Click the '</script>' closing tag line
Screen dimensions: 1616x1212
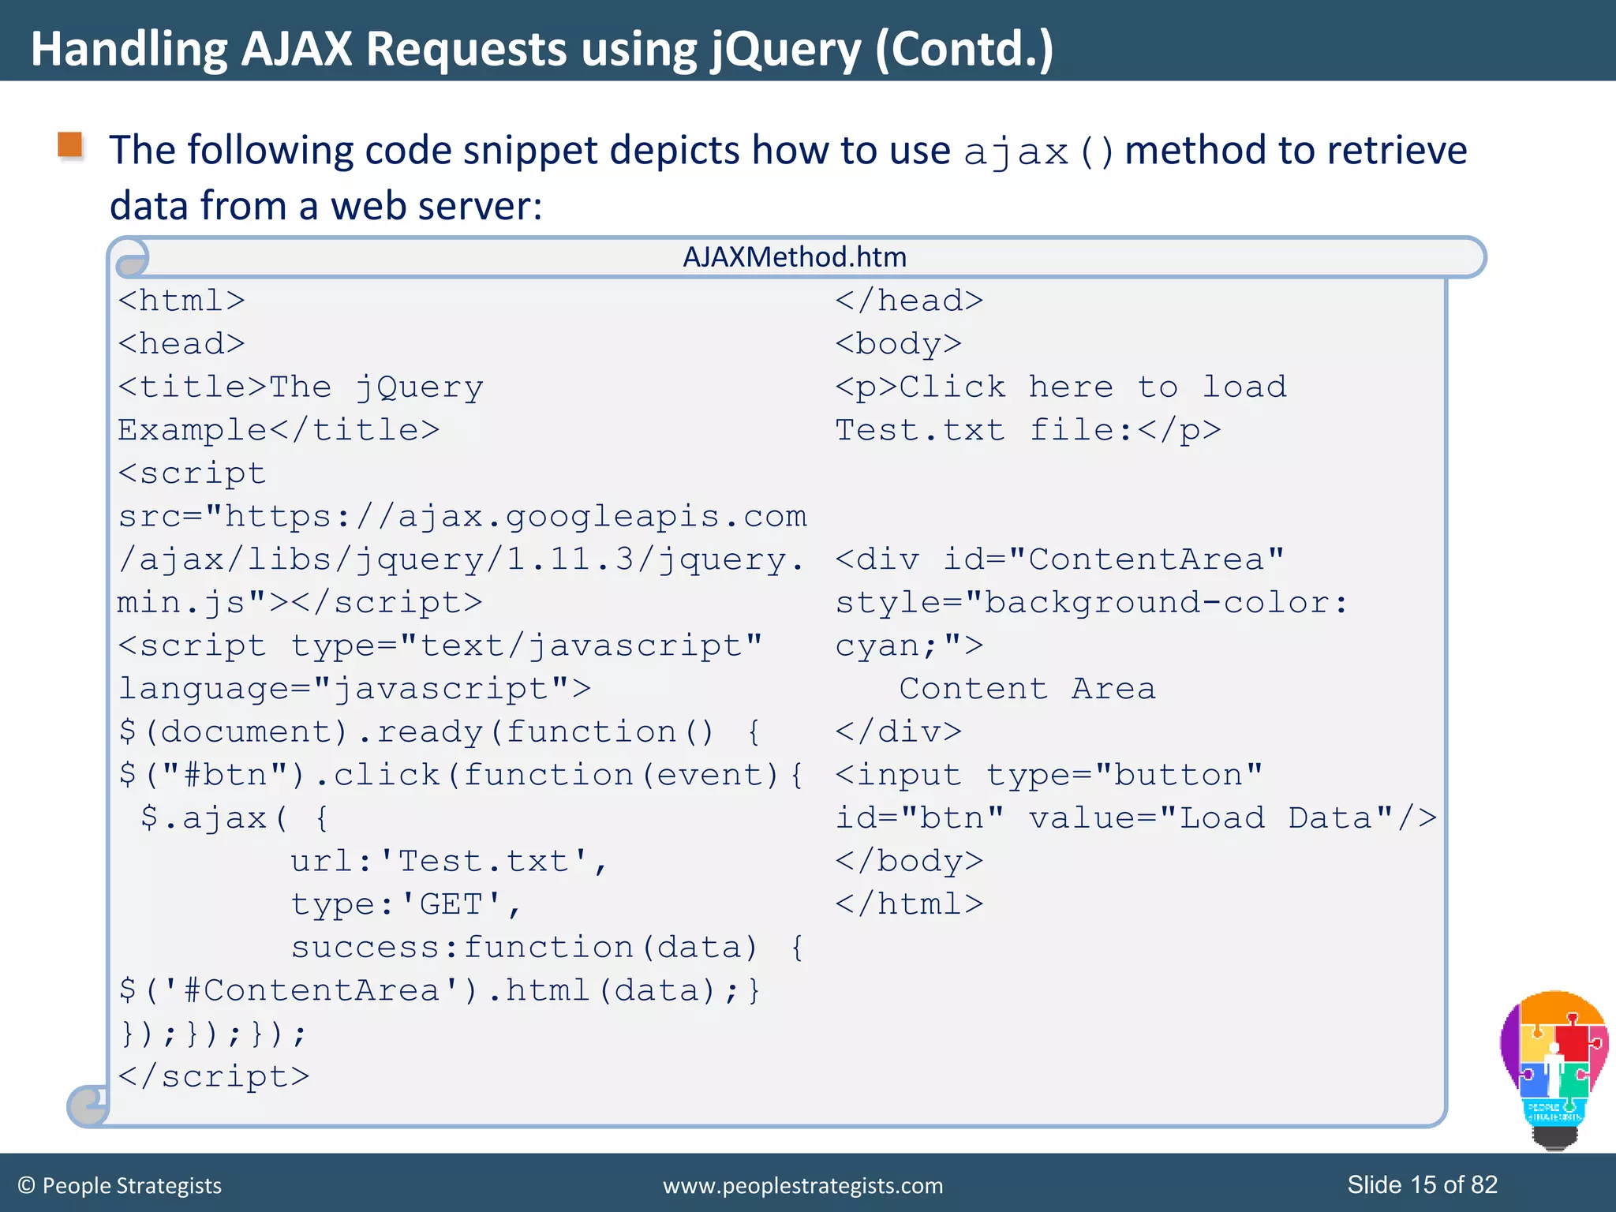point(214,1076)
